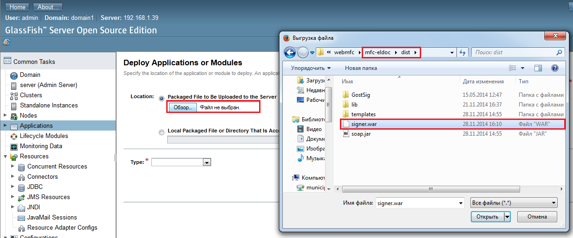The height and width of the screenshot is (238, 573).
Task: Click the GostSig folder icon
Action: (345, 95)
